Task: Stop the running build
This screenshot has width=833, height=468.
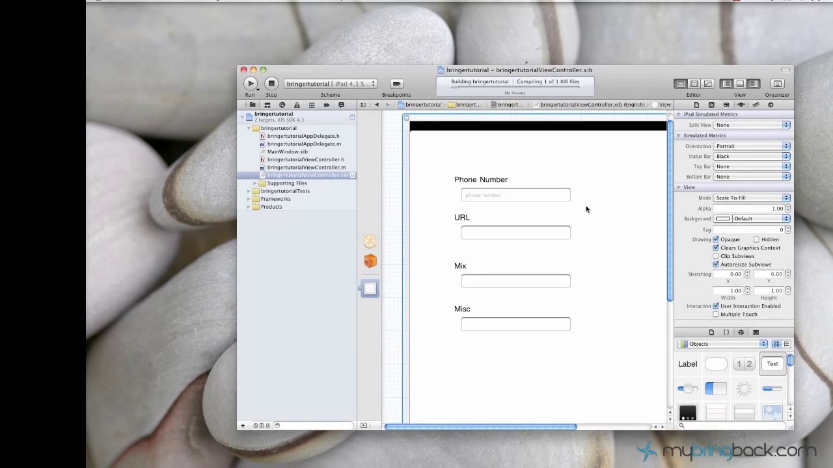Action: coord(271,84)
